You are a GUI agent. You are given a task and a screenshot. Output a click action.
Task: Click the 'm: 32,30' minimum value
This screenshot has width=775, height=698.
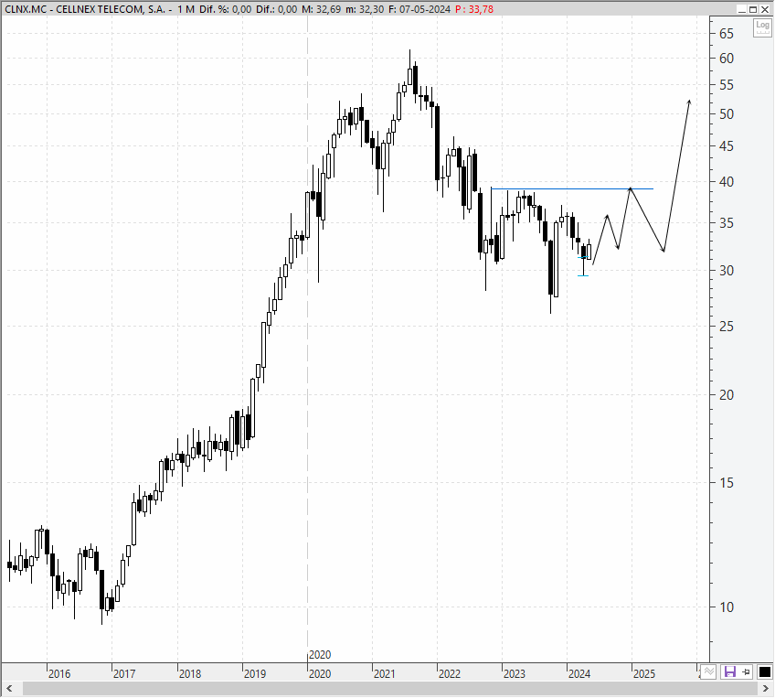[x=365, y=9]
